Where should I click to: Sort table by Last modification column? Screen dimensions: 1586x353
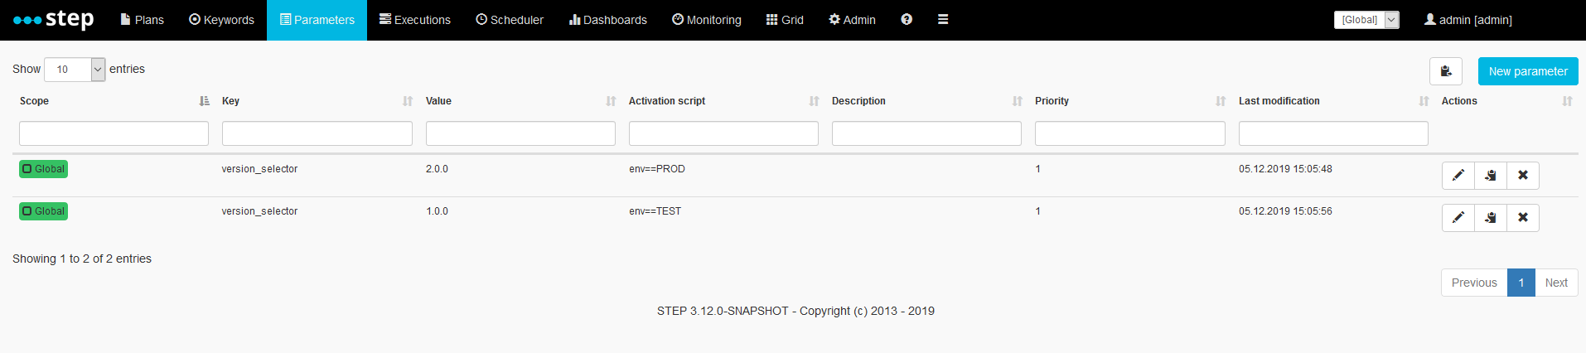1332,101
